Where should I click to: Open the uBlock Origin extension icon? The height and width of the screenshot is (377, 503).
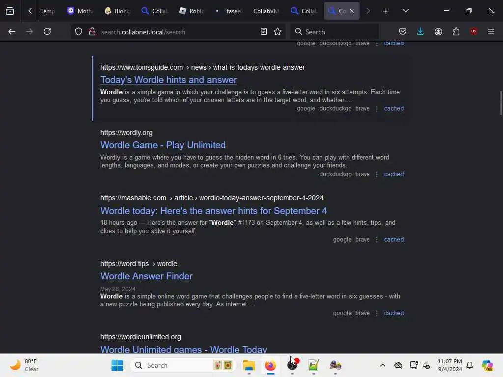(x=474, y=31)
